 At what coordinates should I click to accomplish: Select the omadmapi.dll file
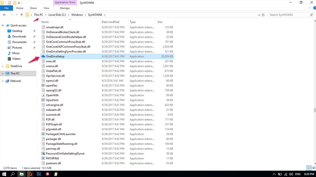point(107,27)
